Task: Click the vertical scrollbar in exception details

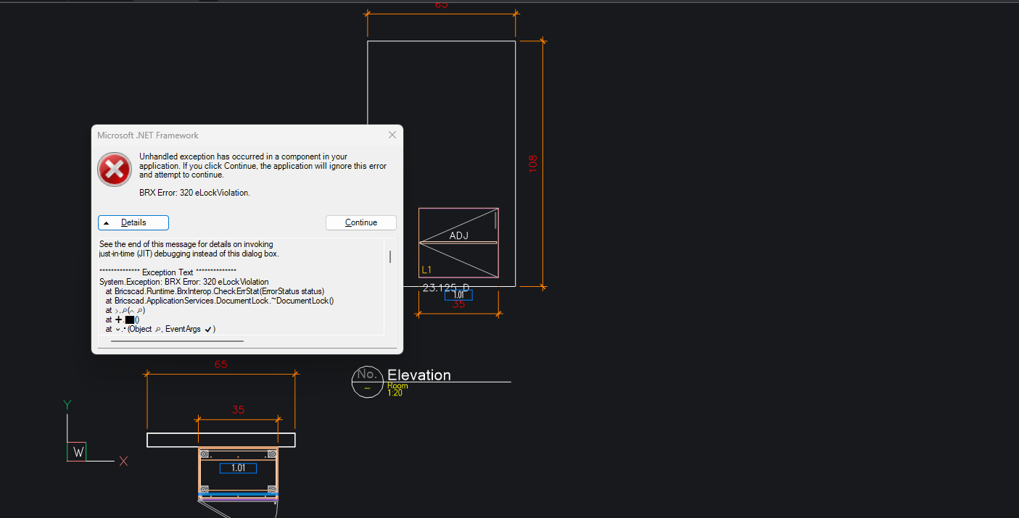Action: coord(391,256)
